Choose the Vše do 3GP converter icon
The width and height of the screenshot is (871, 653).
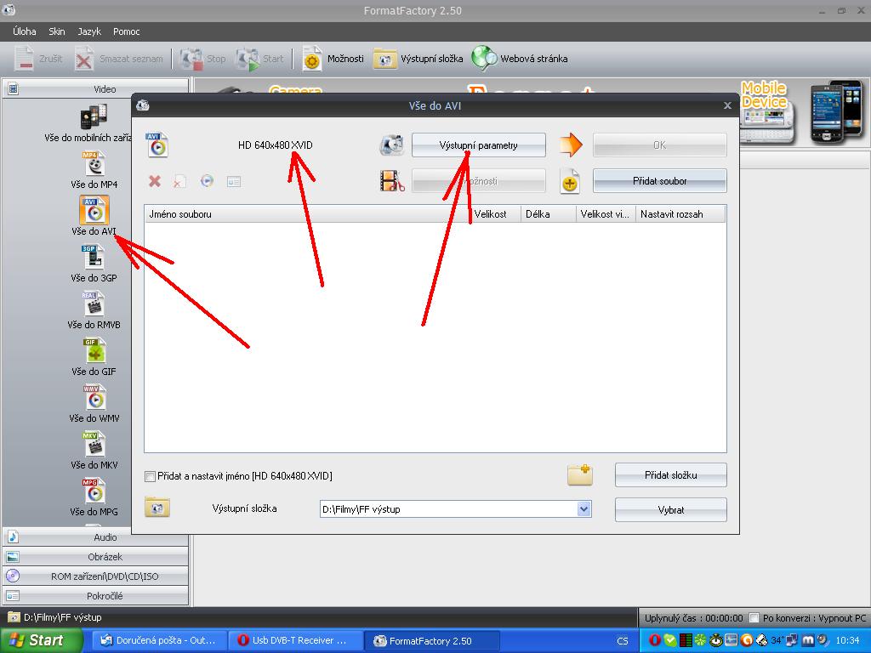94,257
